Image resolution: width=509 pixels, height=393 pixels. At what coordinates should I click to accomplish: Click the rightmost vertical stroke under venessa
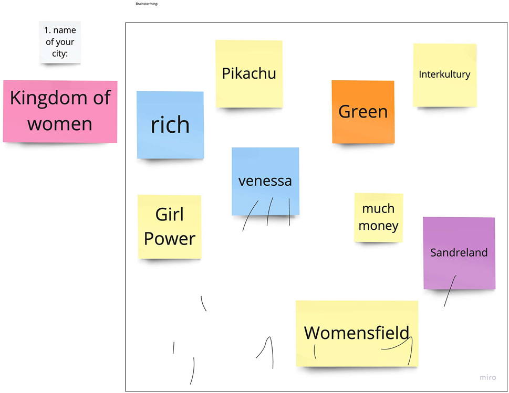[289, 211]
